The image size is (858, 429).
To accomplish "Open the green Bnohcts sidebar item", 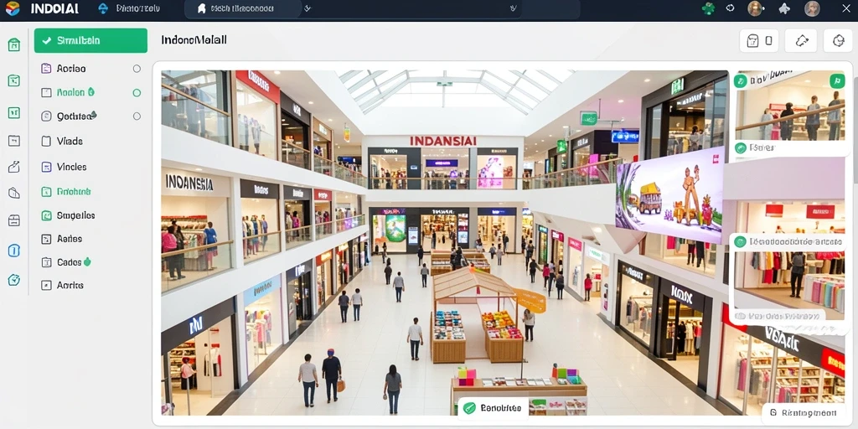I will point(90,192).
